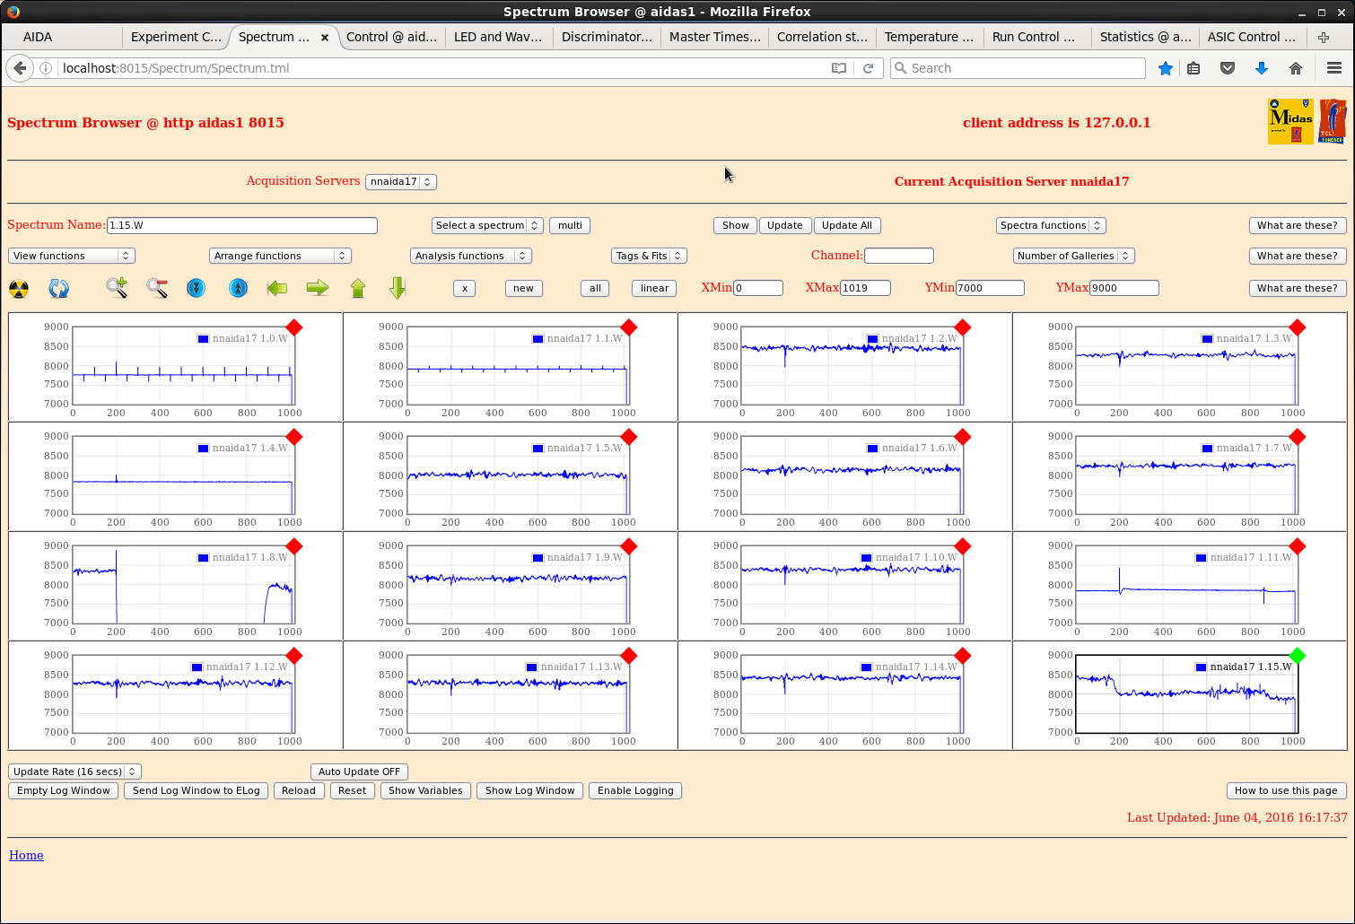The image size is (1355, 924).
Task: Click reload page icon in URL bar
Action: tap(868, 68)
